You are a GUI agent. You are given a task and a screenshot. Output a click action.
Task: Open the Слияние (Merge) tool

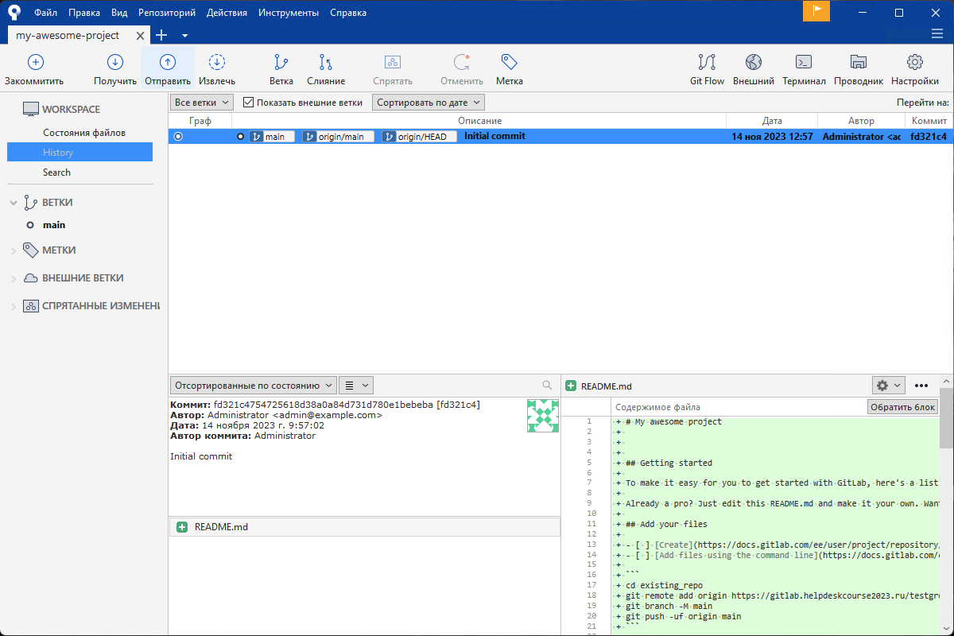[325, 63]
